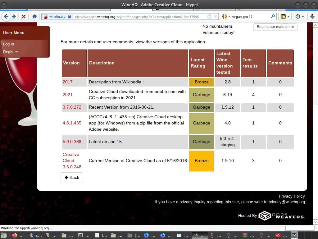The width and height of the screenshot is (318, 239).
Task: Click Wine version '5.0-rc4-staging' cell
Action: 228,142
